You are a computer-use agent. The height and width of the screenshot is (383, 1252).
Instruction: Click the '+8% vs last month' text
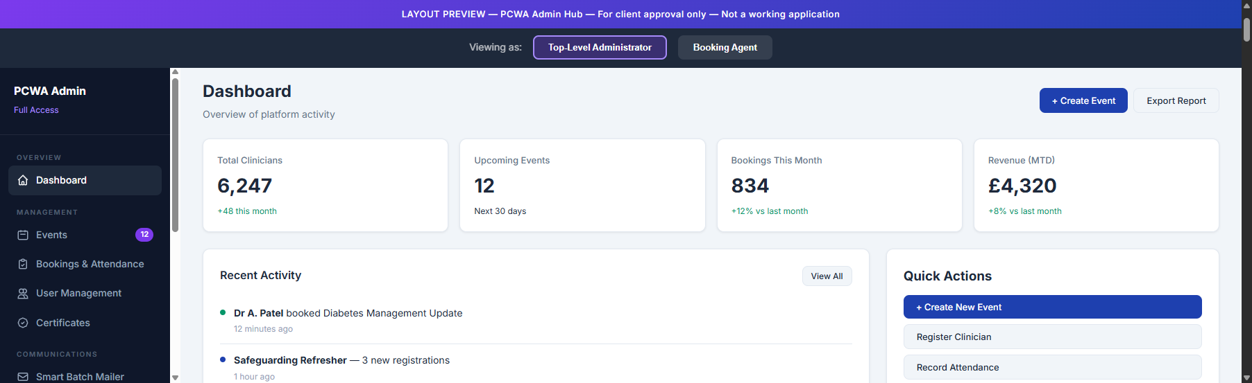(1024, 211)
